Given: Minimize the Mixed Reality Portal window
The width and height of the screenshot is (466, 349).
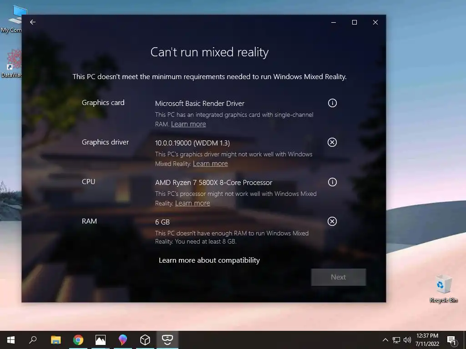Looking at the screenshot, I should coord(334,22).
